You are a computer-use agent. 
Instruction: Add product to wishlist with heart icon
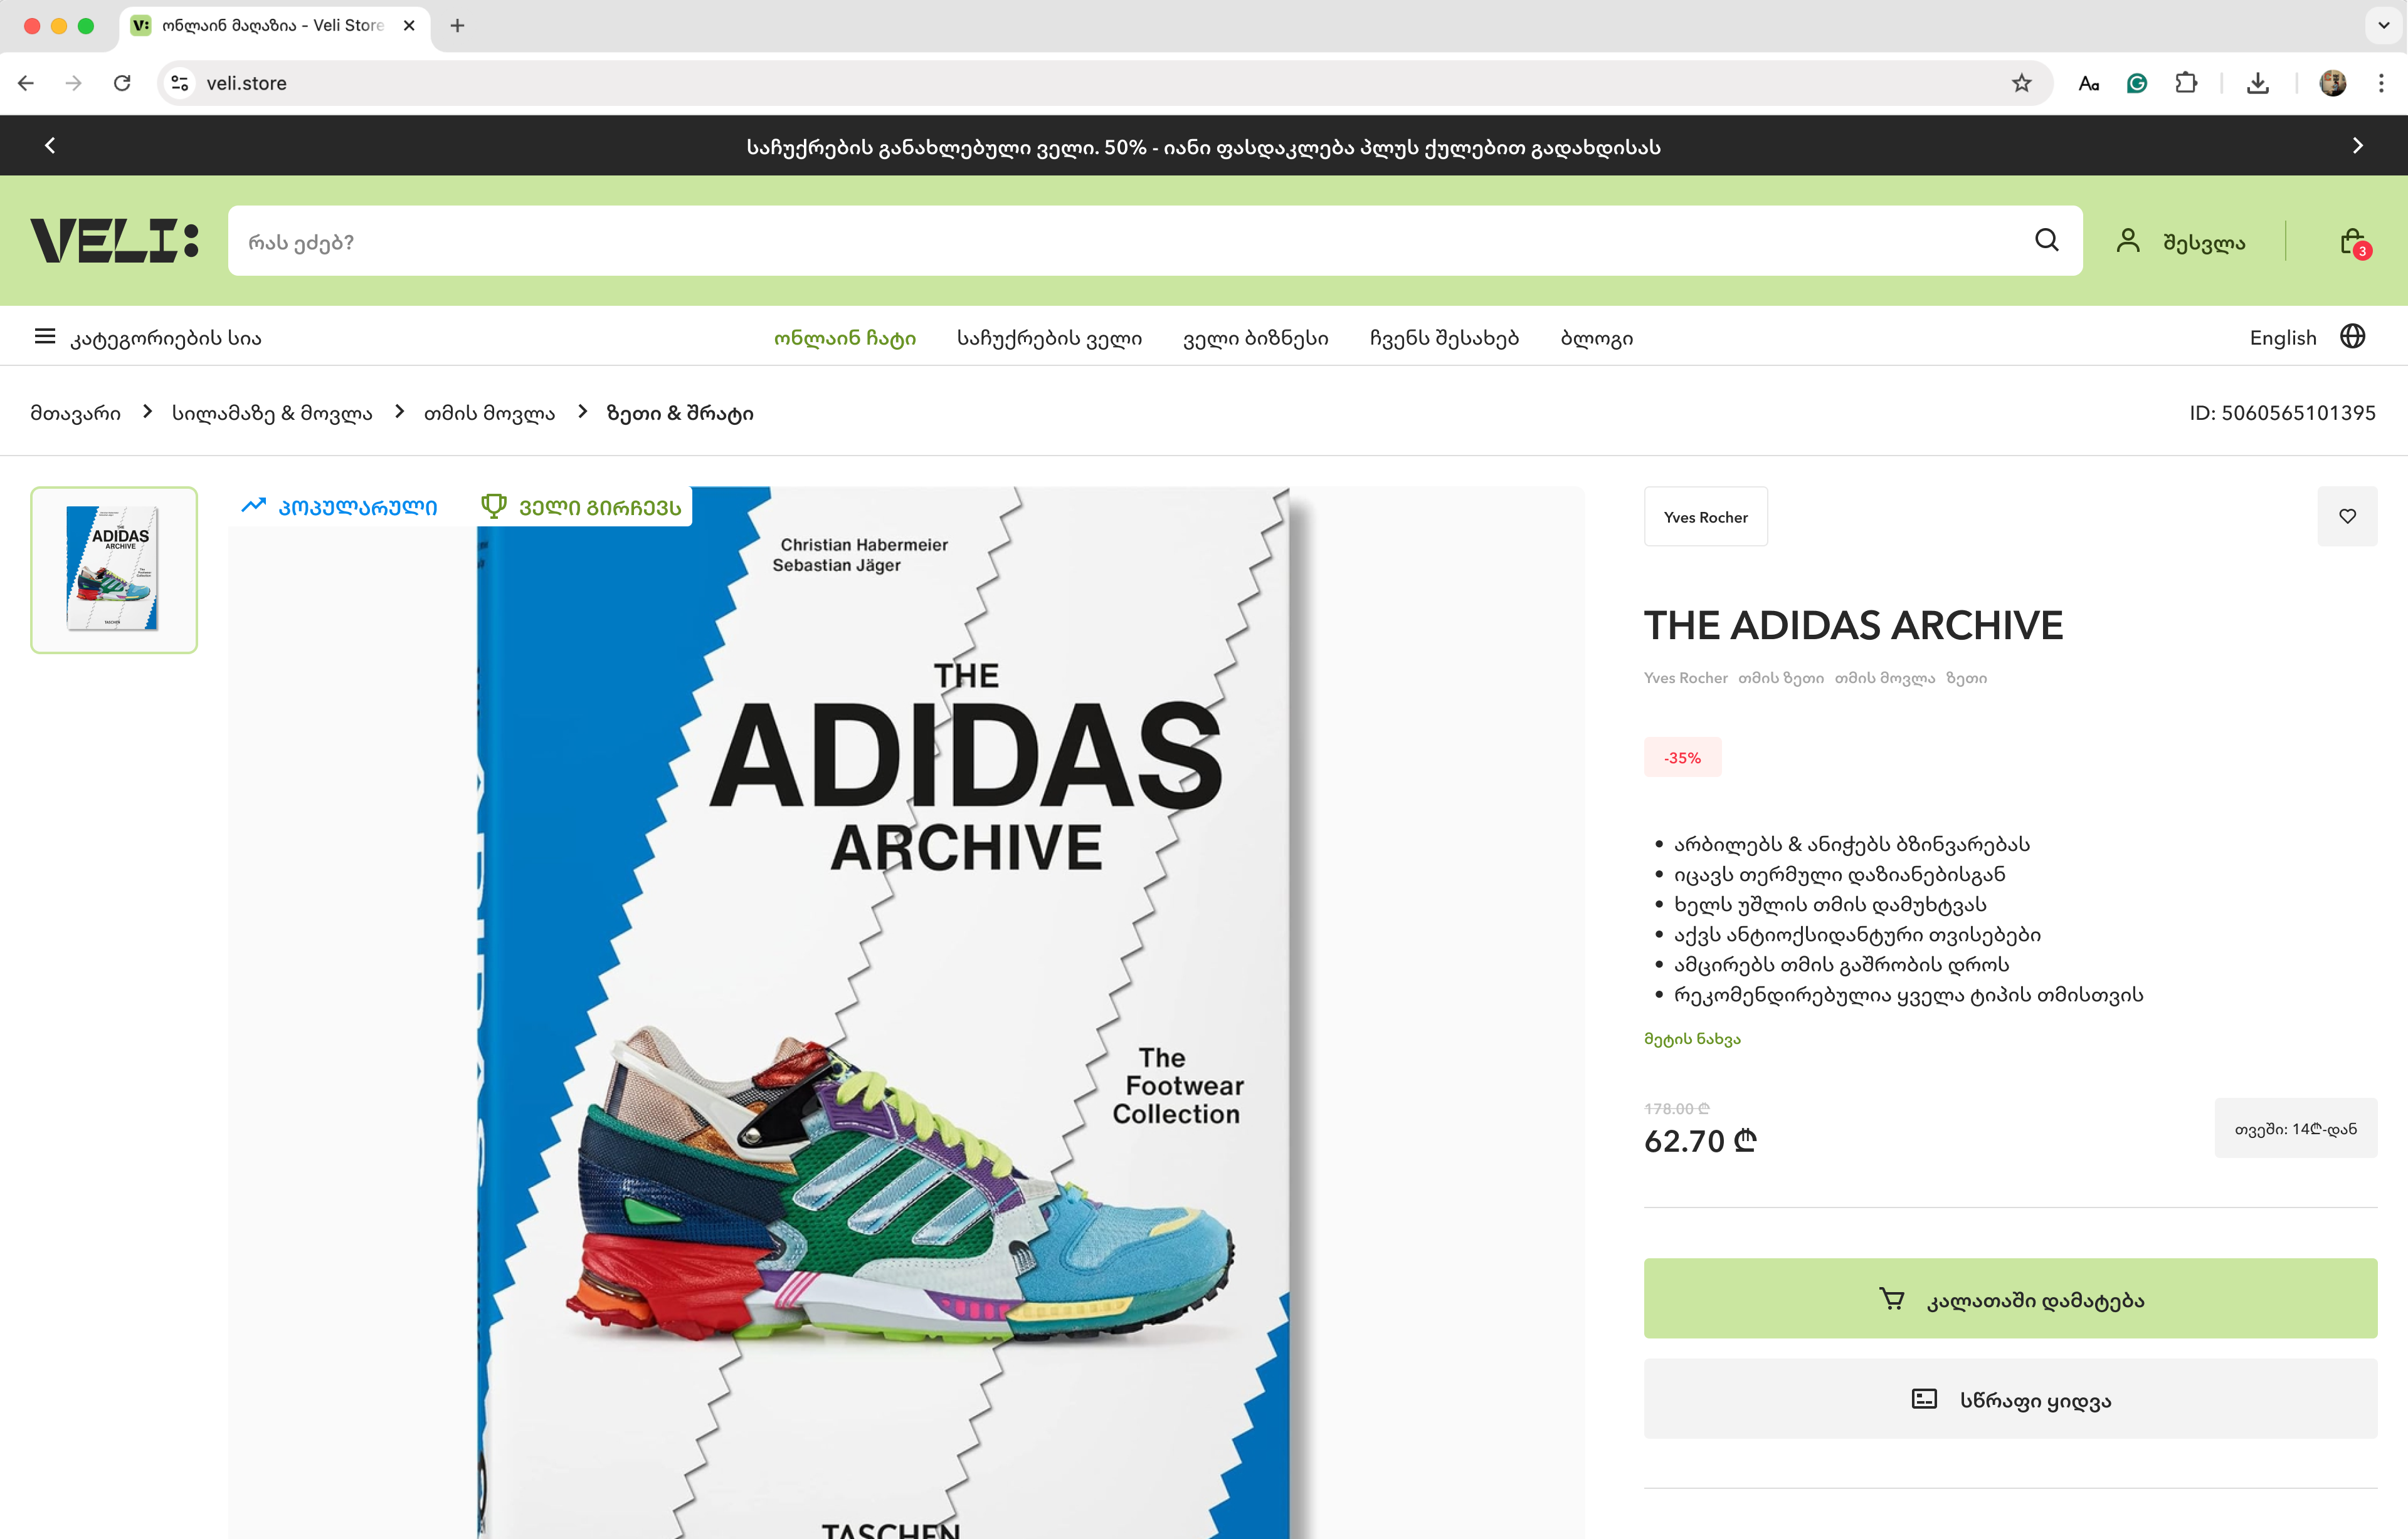[2347, 516]
